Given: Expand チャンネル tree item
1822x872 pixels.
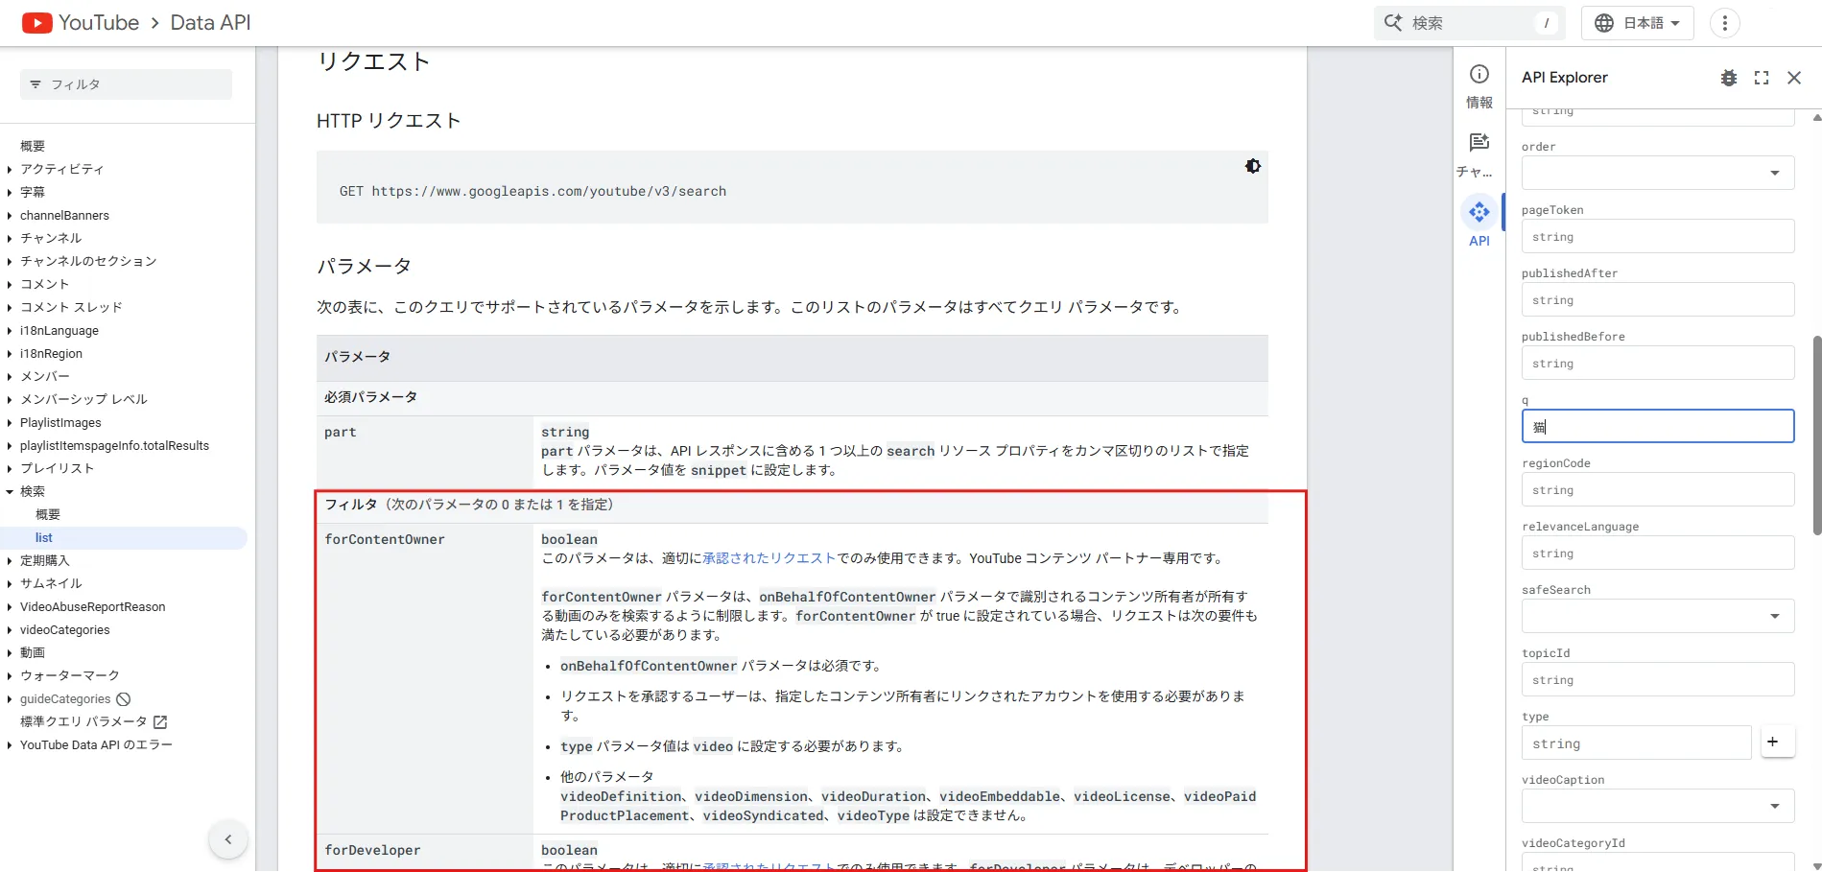Looking at the screenshot, I should coord(10,238).
